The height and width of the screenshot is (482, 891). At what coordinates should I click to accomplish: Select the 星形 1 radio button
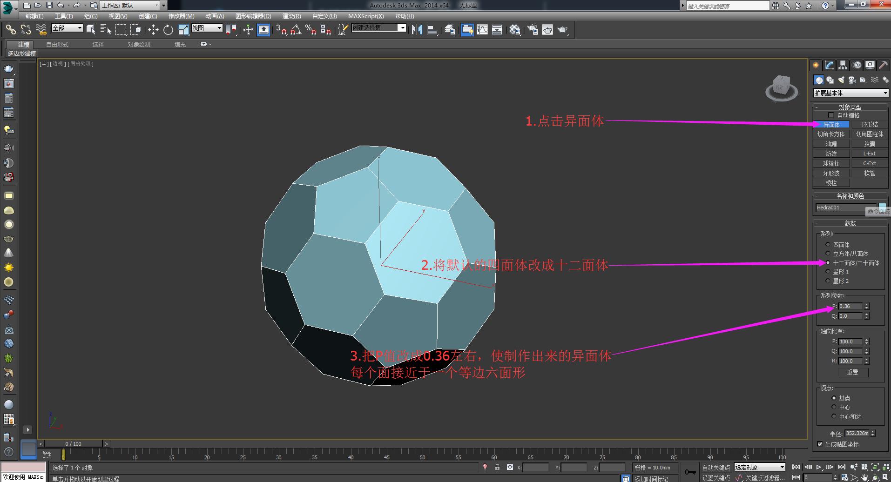[828, 272]
